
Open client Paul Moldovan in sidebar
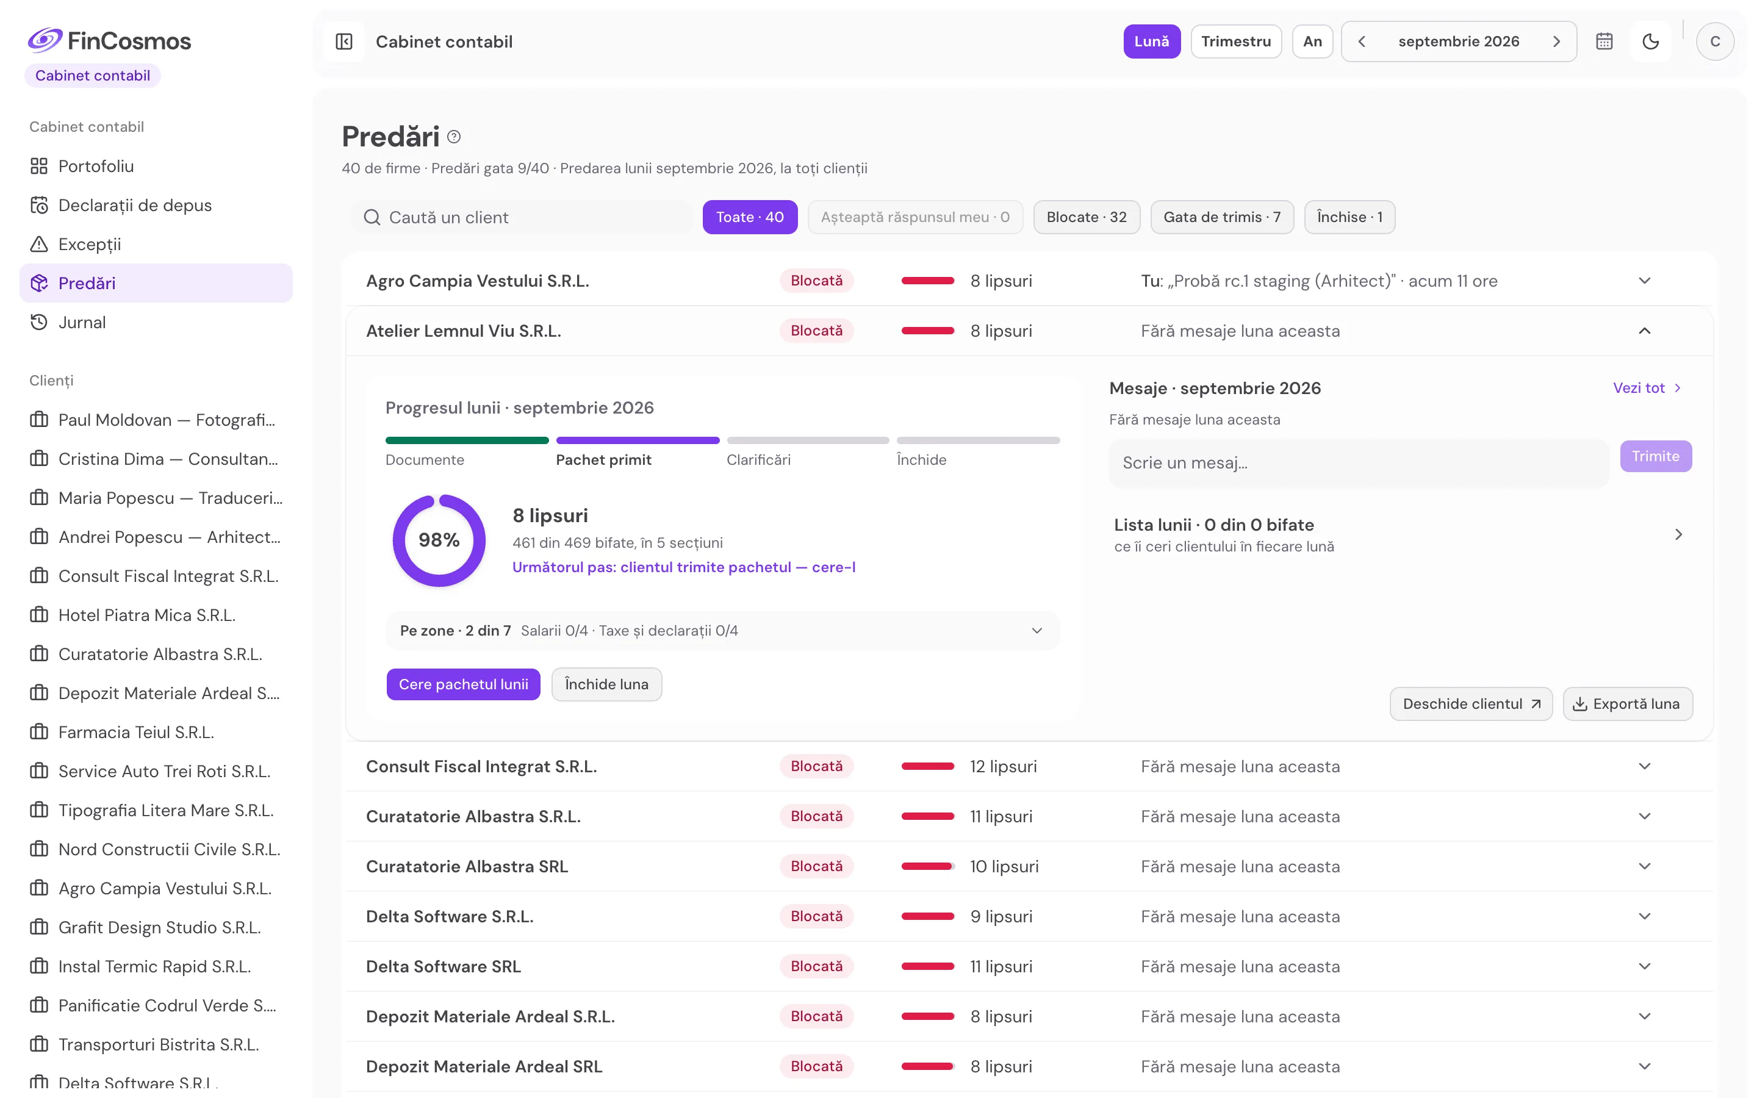(x=156, y=420)
